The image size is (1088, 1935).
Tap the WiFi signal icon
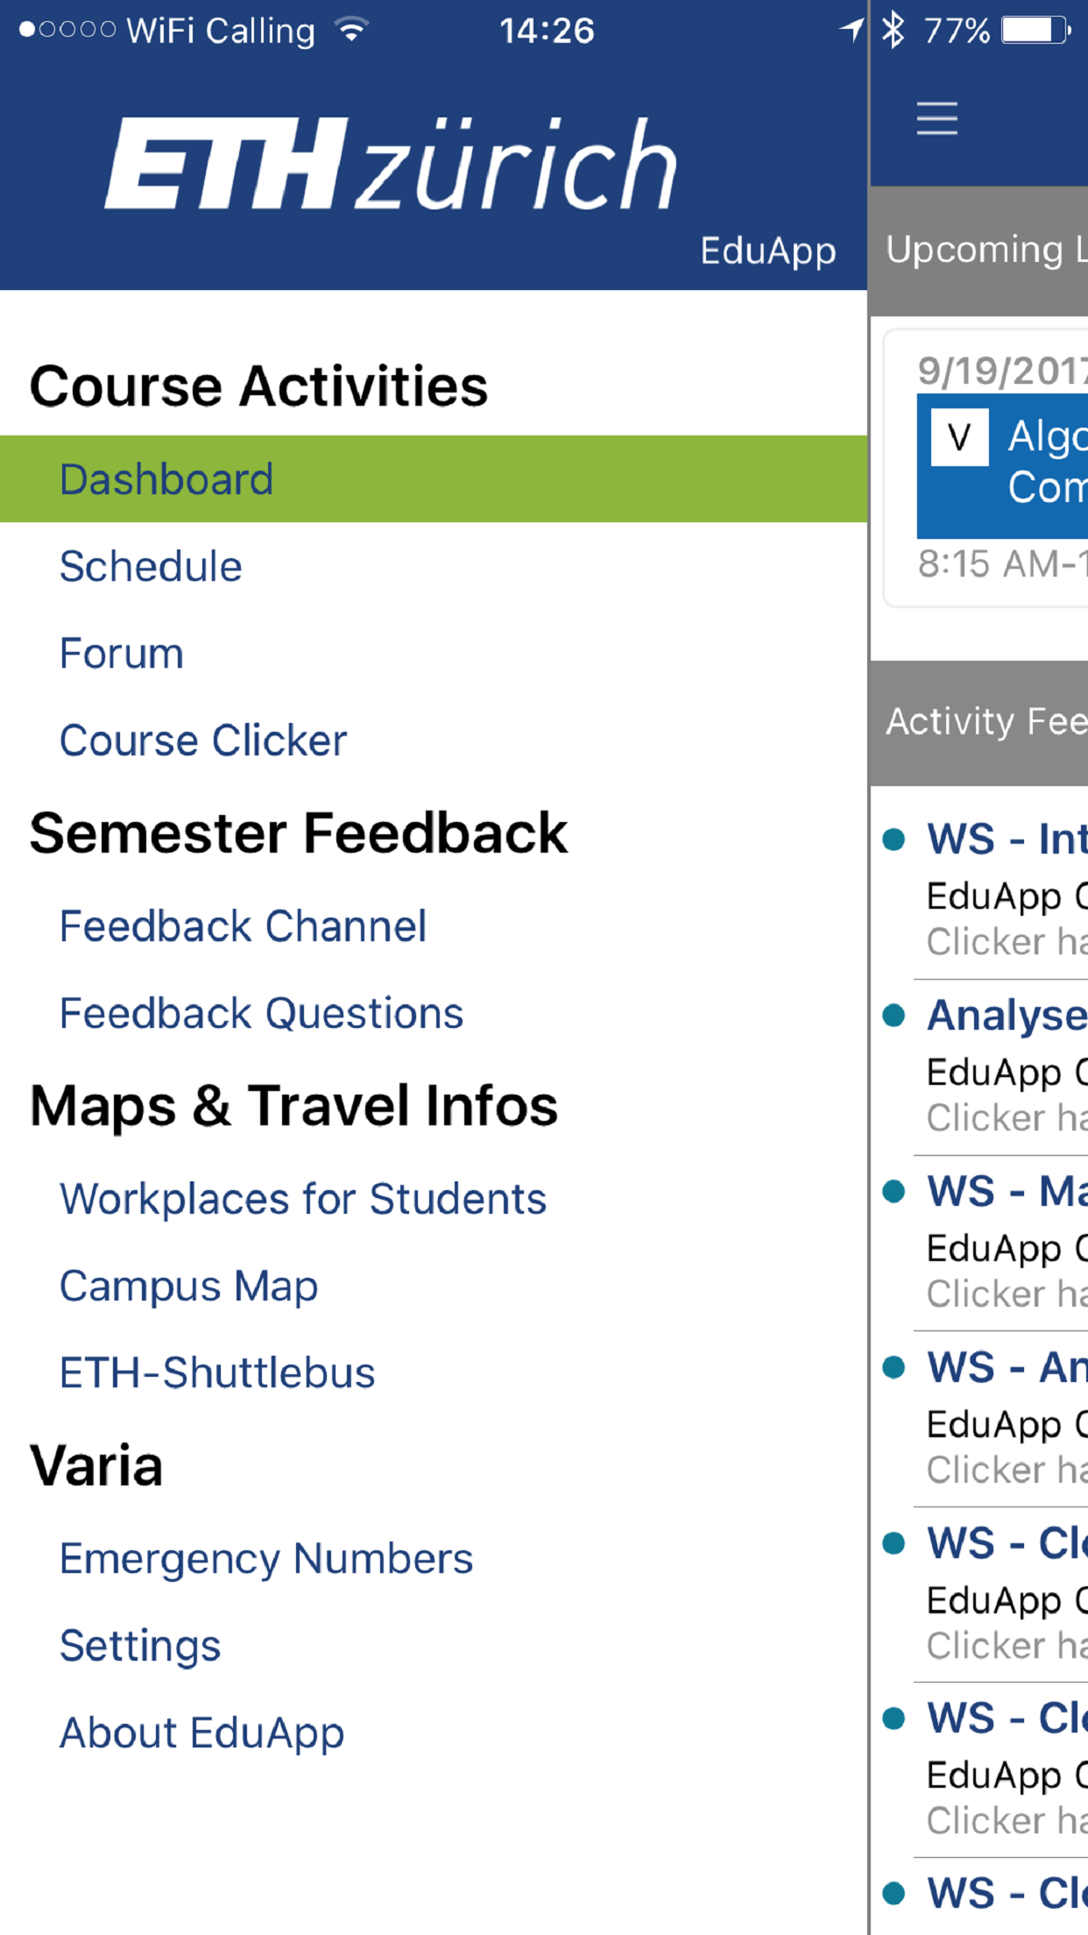click(352, 31)
